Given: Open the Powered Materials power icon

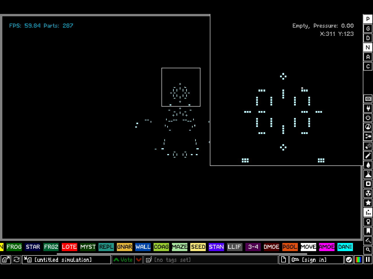Looking at the screenshot, I should click(x=368, y=118).
